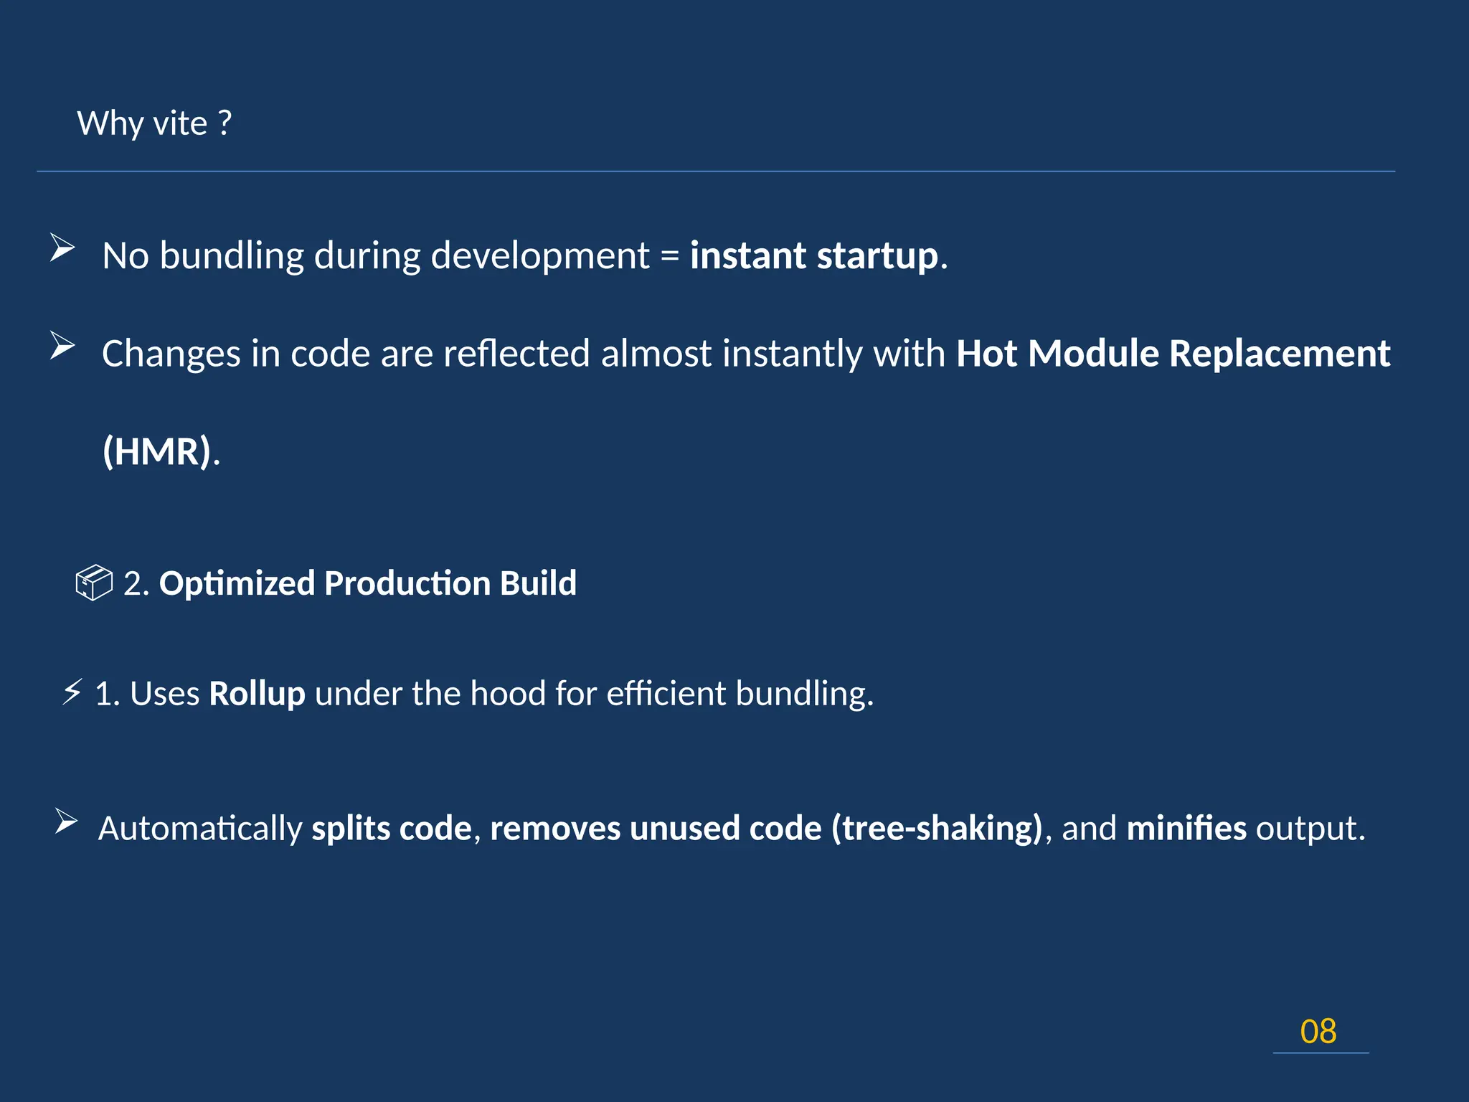Click the bold 'splits code' phrase
The height and width of the screenshot is (1102, 1469).
(392, 829)
